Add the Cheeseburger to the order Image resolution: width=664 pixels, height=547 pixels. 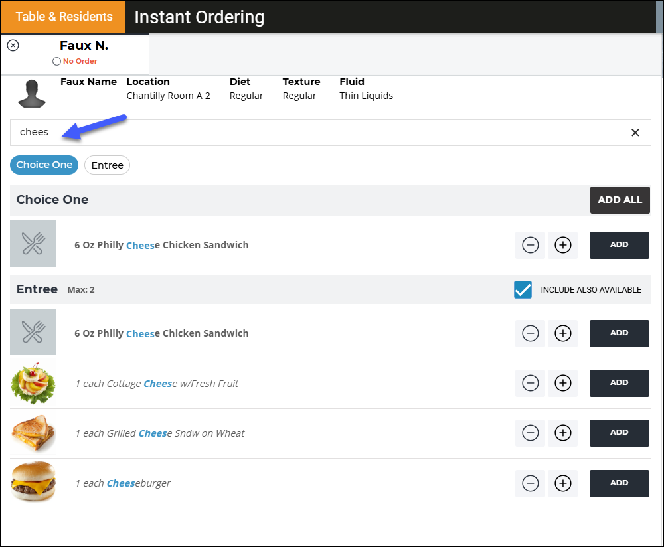[x=619, y=483]
